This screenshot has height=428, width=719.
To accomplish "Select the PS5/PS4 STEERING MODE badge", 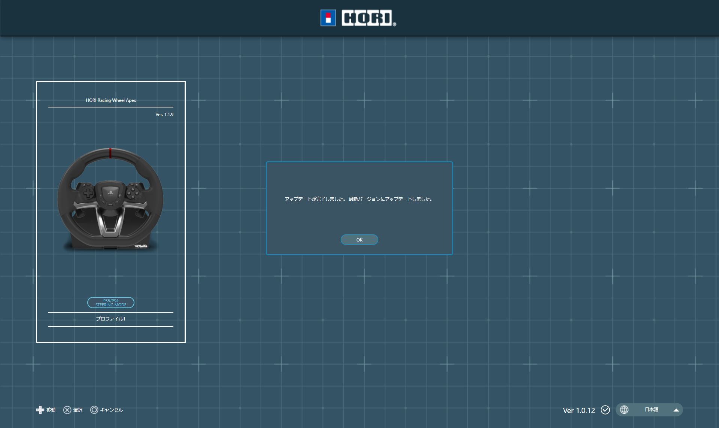I will [111, 303].
